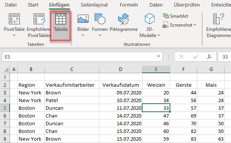Select column header D
The image size is (231, 143).
121,69
